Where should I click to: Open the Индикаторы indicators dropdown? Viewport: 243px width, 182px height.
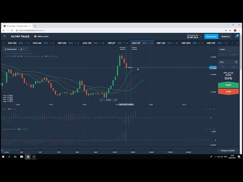(11, 49)
